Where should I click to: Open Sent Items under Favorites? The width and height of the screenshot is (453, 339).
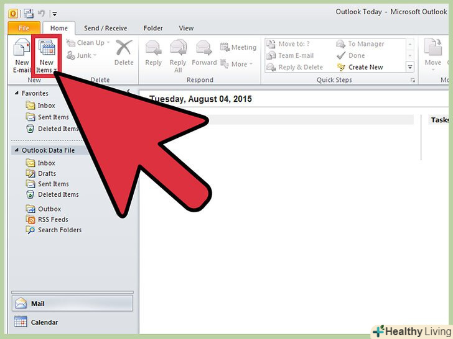(x=47, y=117)
